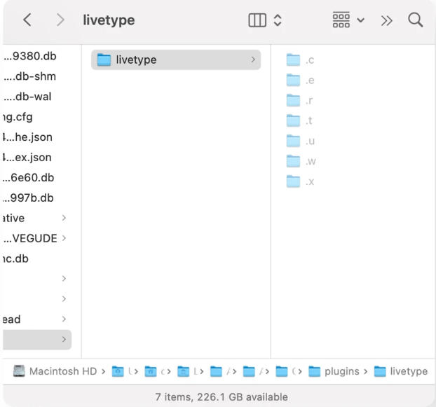
Task: Open view switcher up-down arrows
Action: pyautogui.click(x=278, y=20)
